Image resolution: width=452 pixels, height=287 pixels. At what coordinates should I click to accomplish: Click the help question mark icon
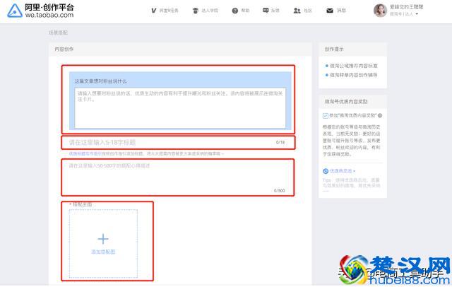coord(235,11)
